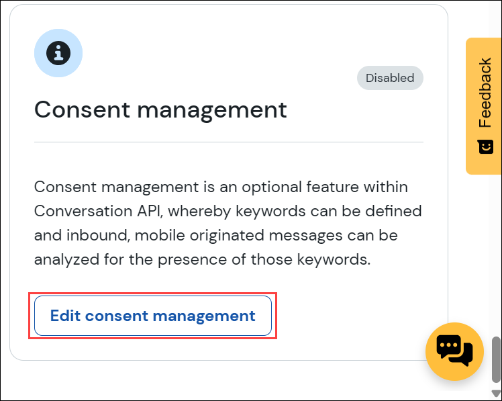Open the Feedback side tab
The height and width of the screenshot is (401, 502).
[483, 105]
